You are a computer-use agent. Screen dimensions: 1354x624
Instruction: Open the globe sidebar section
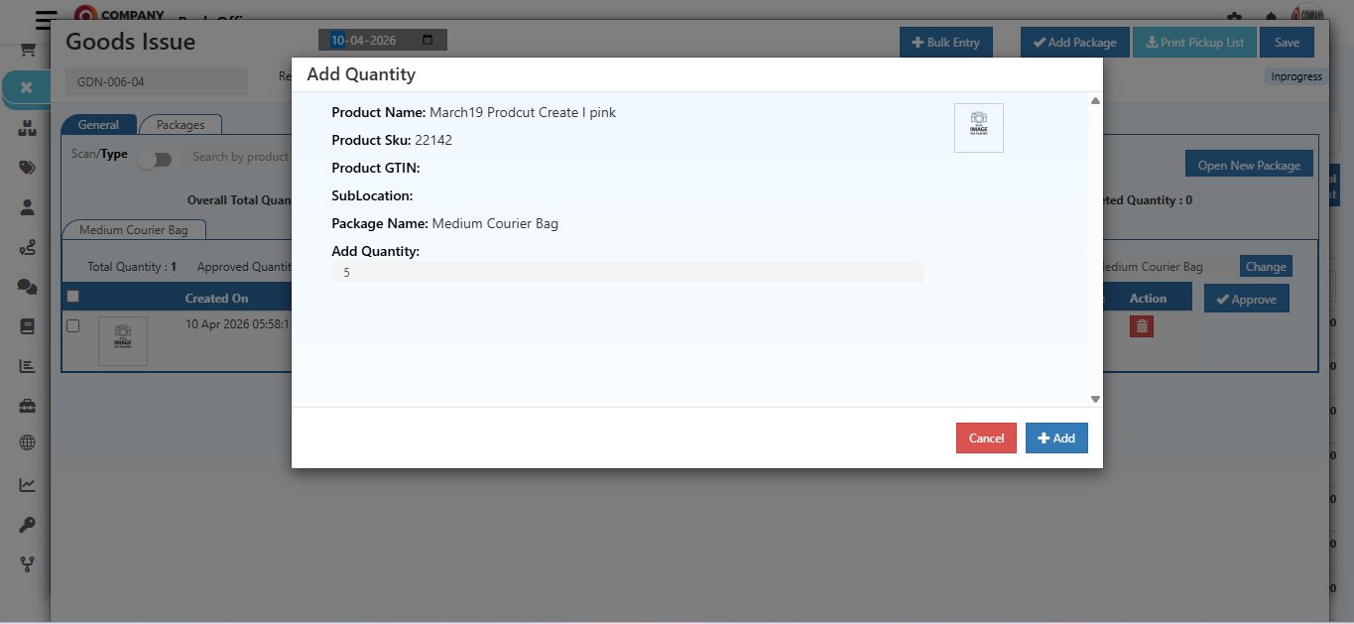(26, 442)
